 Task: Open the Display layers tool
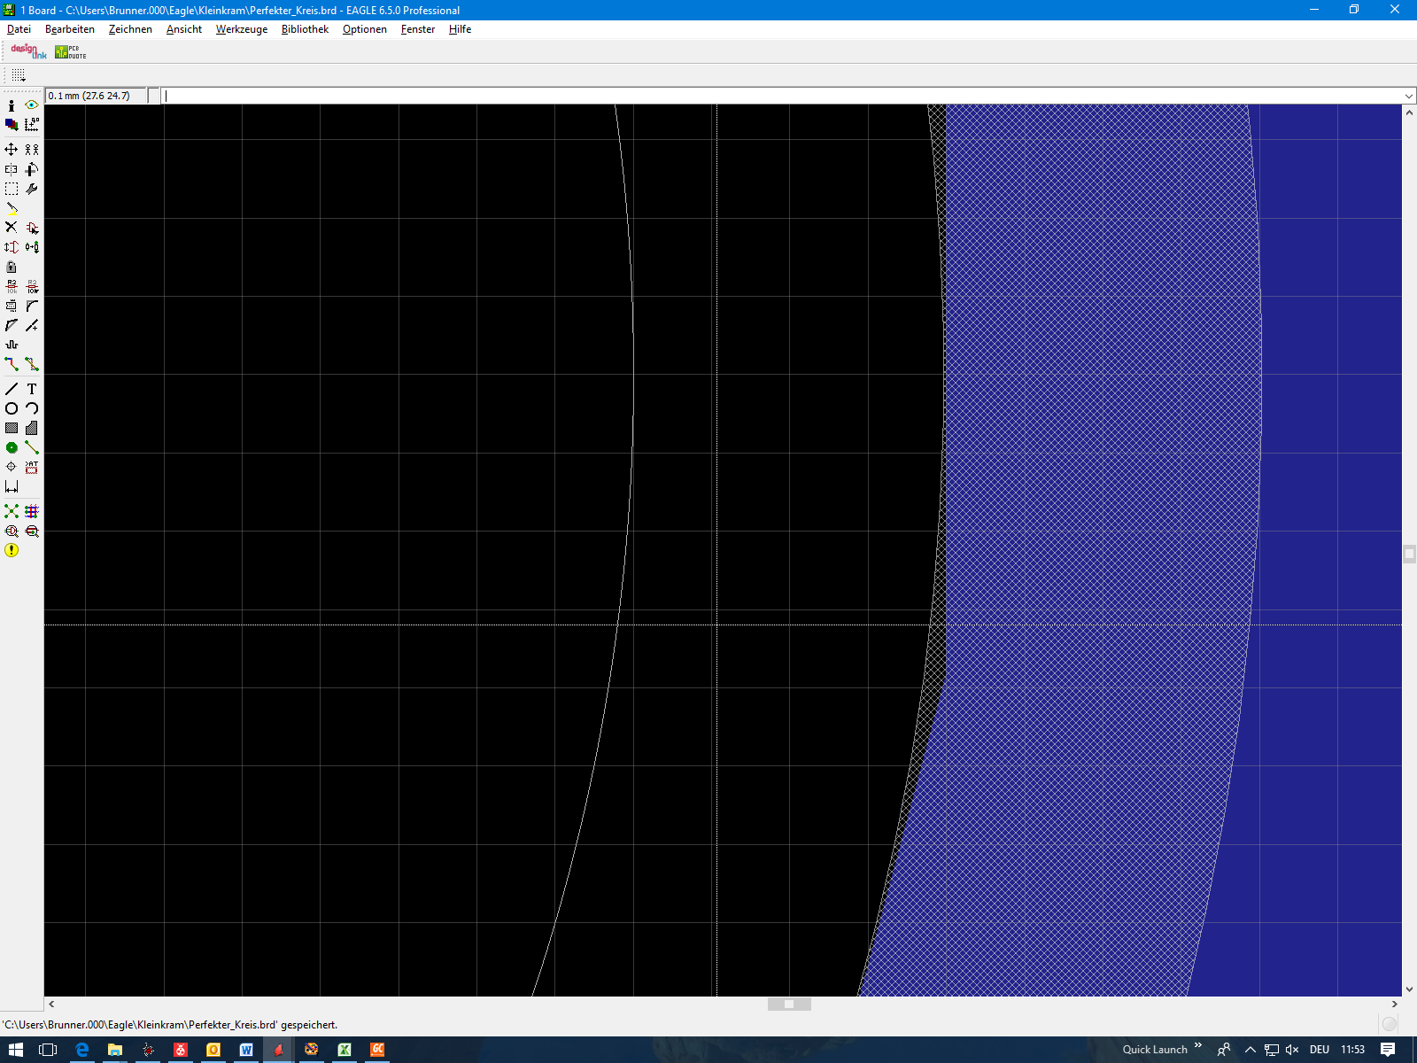[12, 125]
